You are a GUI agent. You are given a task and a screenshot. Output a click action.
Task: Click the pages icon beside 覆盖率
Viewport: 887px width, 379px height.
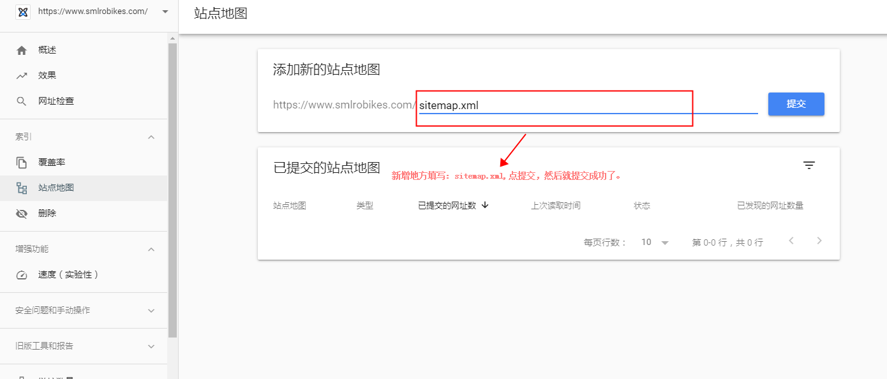(22, 163)
